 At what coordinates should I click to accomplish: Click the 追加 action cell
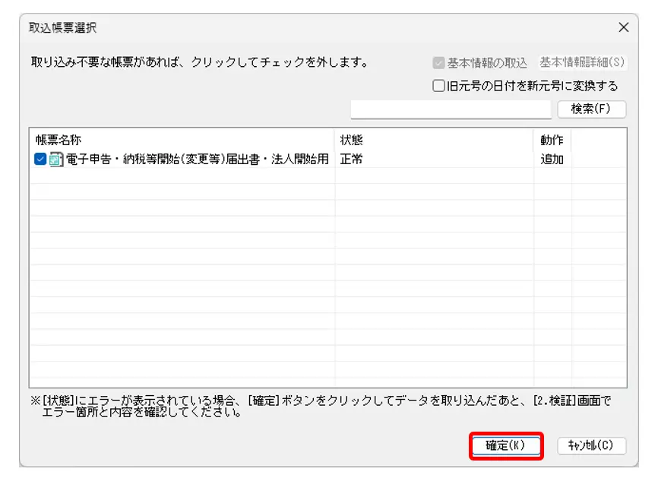(552, 160)
